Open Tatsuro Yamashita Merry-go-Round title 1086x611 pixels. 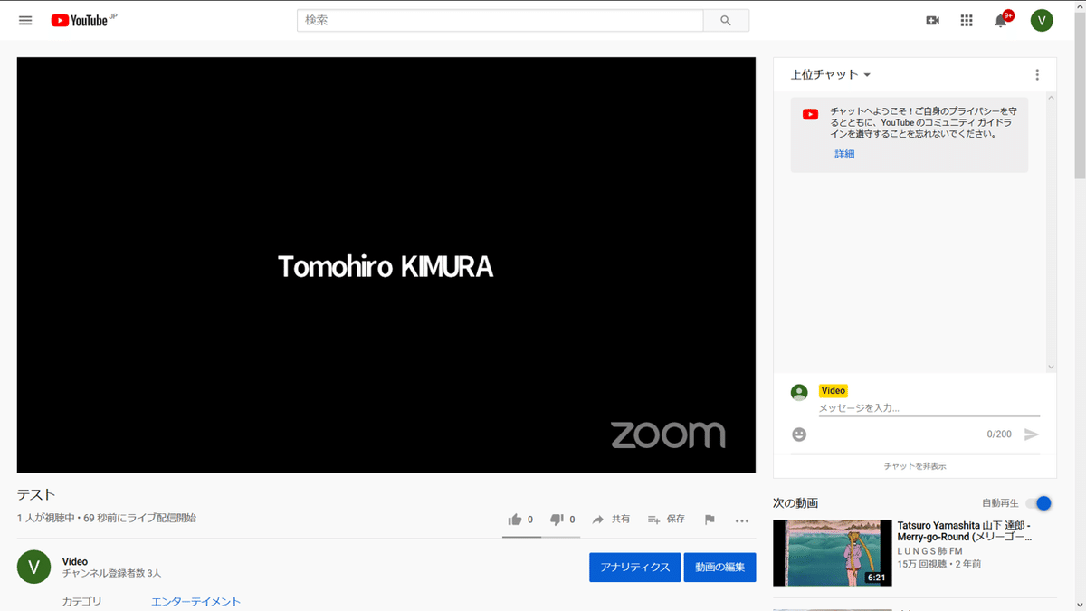[x=965, y=530]
